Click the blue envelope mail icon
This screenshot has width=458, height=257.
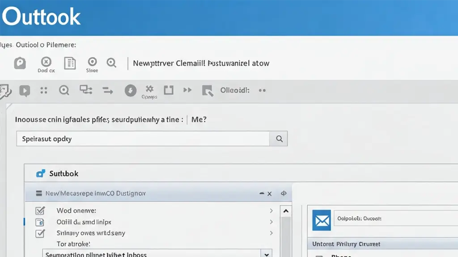tap(322, 220)
